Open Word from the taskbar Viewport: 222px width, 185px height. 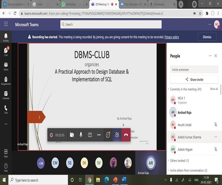pyautogui.click(x=124, y=180)
